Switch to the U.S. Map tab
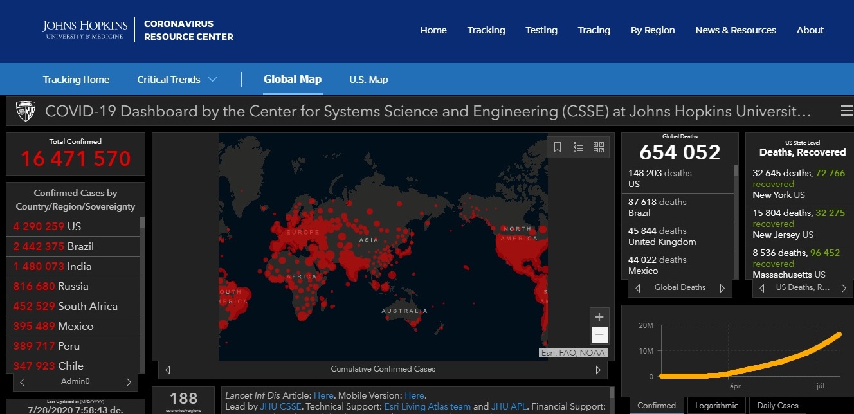This screenshot has width=854, height=414. pyautogui.click(x=368, y=80)
